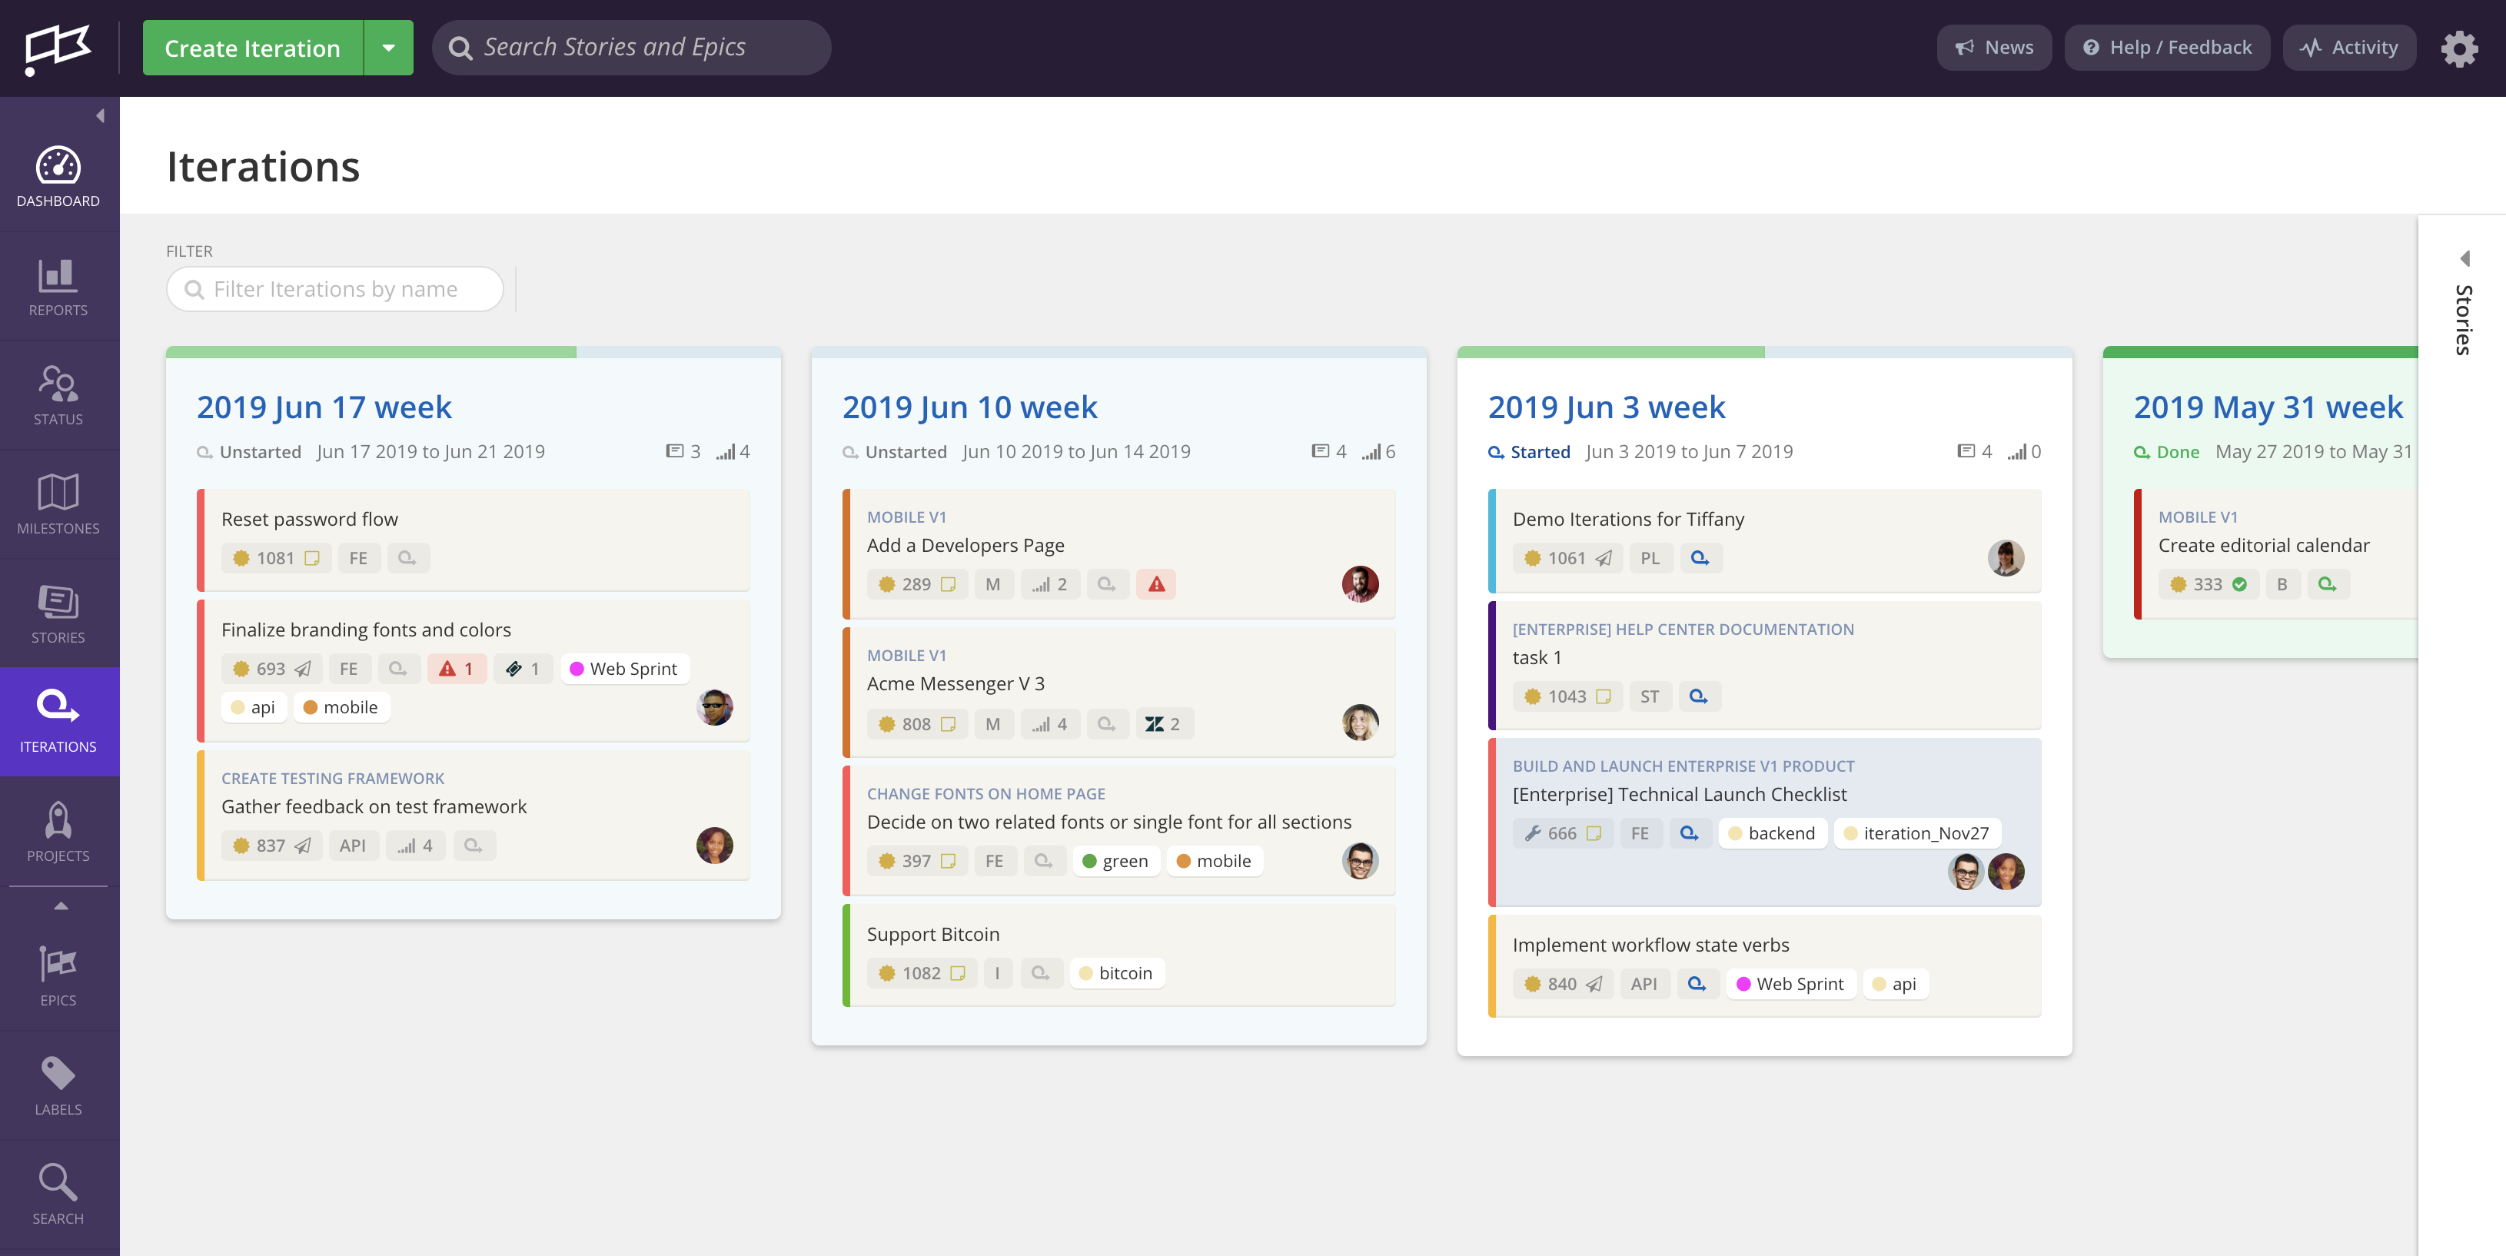The width and height of the screenshot is (2506, 1256).
Task: Open the Create Iteration dropdown arrow
Action: coord(389,48)
